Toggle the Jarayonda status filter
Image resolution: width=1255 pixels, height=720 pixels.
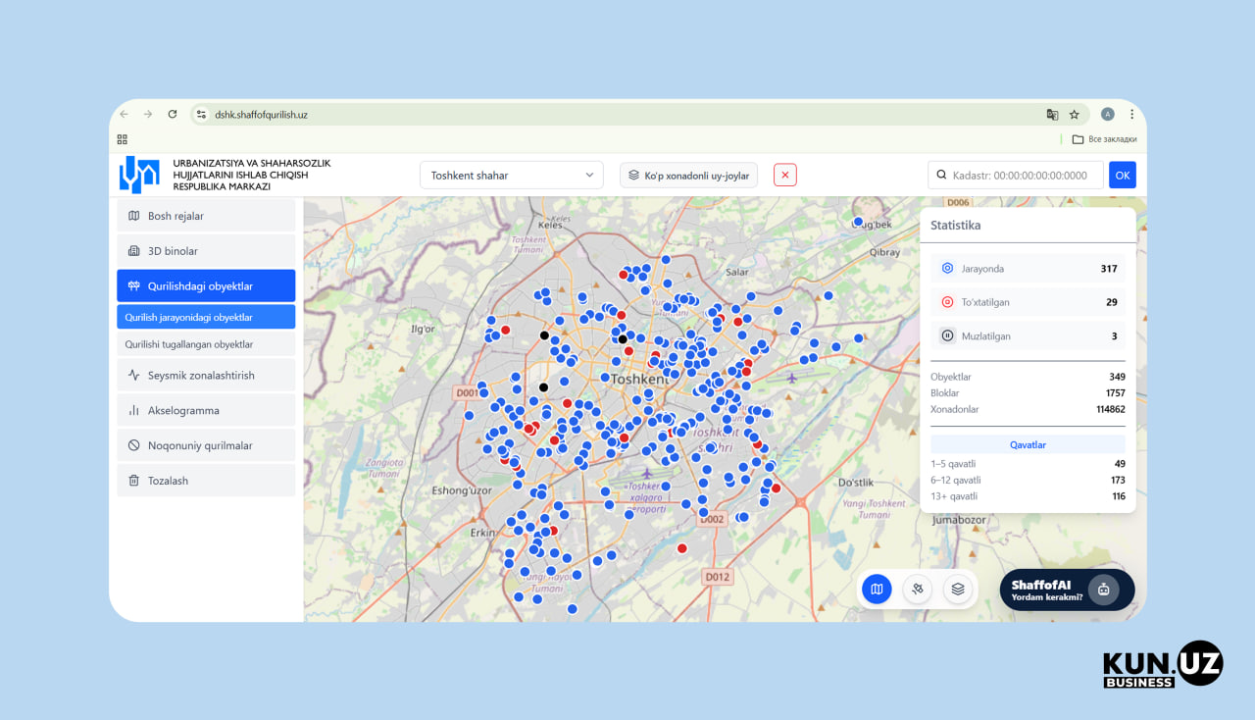point(1027,269)
